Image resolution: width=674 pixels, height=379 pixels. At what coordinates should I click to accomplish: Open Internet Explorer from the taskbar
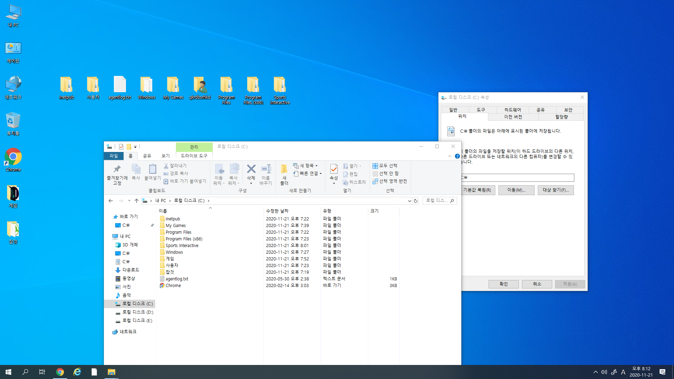tap(77, 372)
